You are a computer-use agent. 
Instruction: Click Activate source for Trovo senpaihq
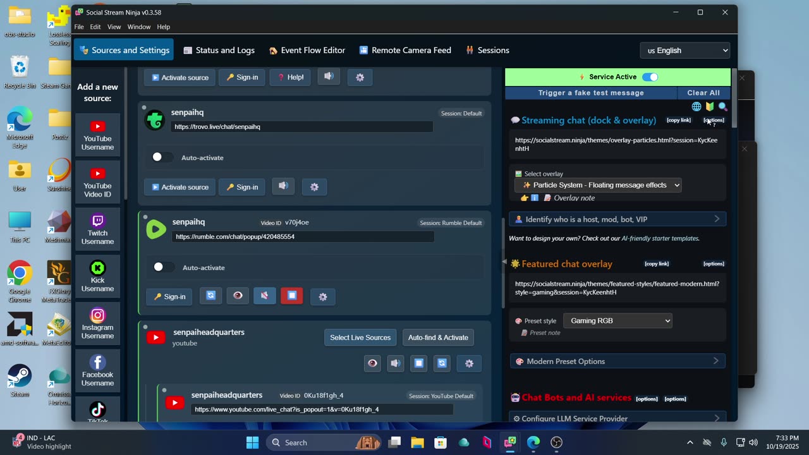(x=179, y=187)
